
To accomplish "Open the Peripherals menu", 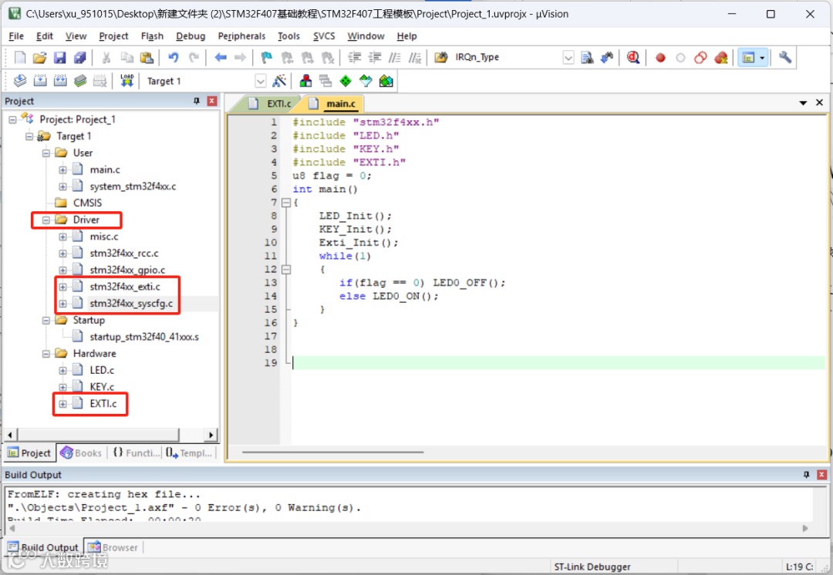I will click(x=241, y=36).
